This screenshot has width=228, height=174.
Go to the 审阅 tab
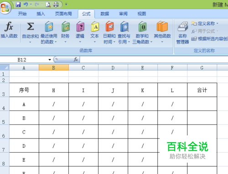click(123, 14)
